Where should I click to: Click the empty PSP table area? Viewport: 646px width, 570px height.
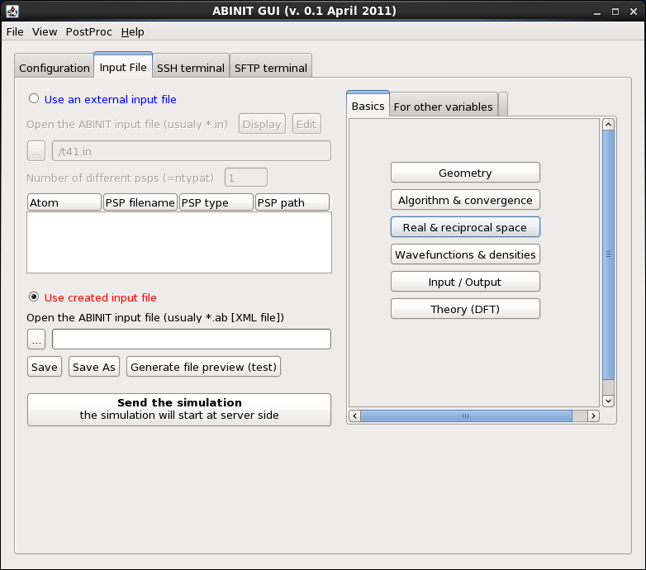click(x=179, y=242)
